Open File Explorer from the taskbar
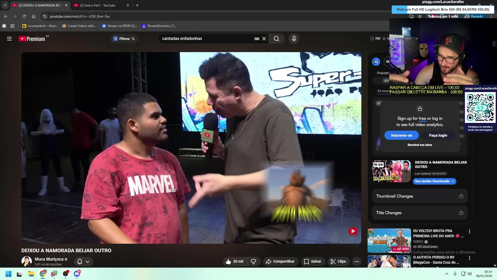497x280 pixels. click(x=31, y=274)
